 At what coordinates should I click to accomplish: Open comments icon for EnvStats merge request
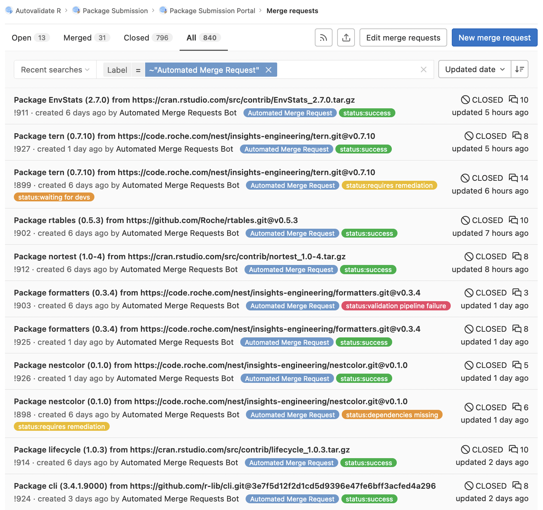pyautogui.click(x=513, y=99)
